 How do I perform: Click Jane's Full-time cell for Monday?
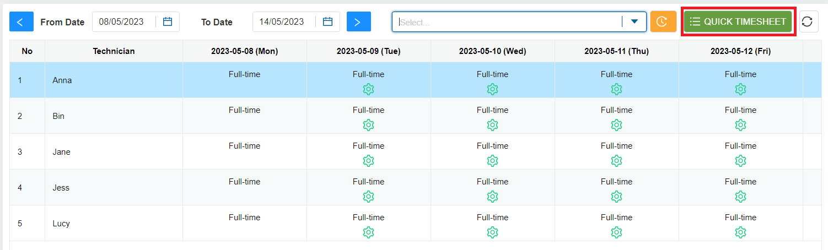(x=245, y=152)
